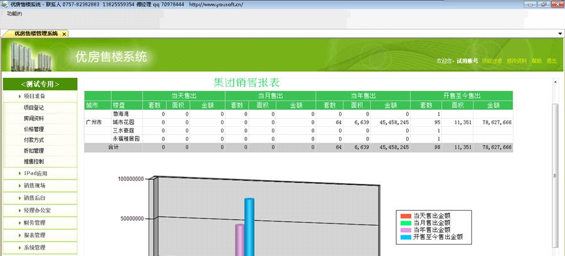Close the 优房售楼管理系统 tab
The height and width of the screenshot is (256, 565).
[x=64, y=34]
